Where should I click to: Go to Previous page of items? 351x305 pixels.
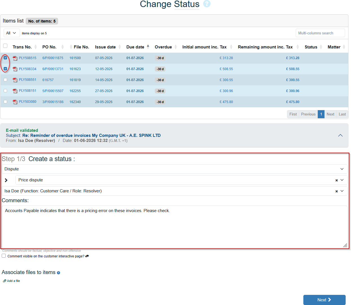click(x=308, y=114)
